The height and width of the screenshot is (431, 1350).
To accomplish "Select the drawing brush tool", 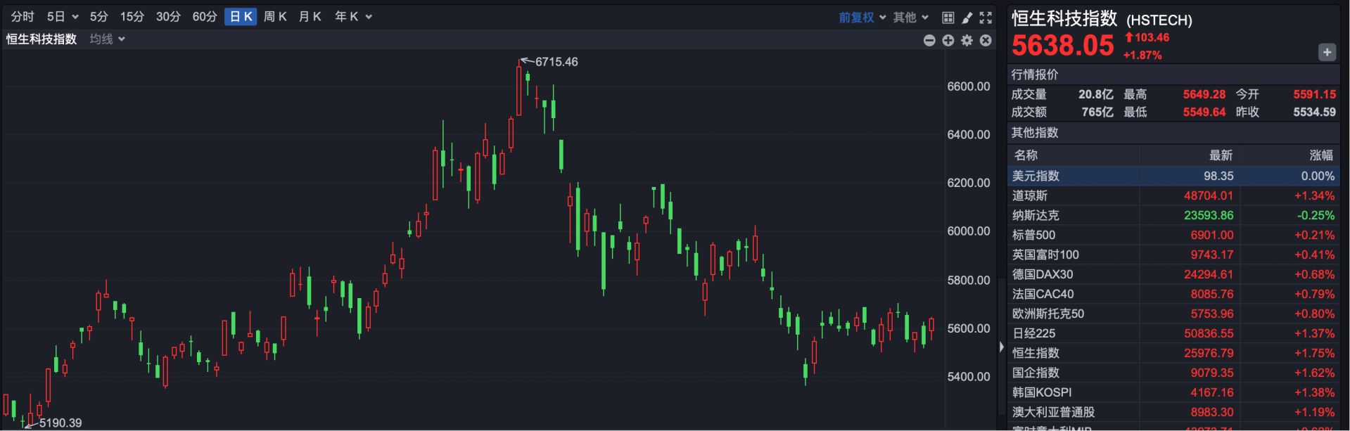I will coord(967,18).
